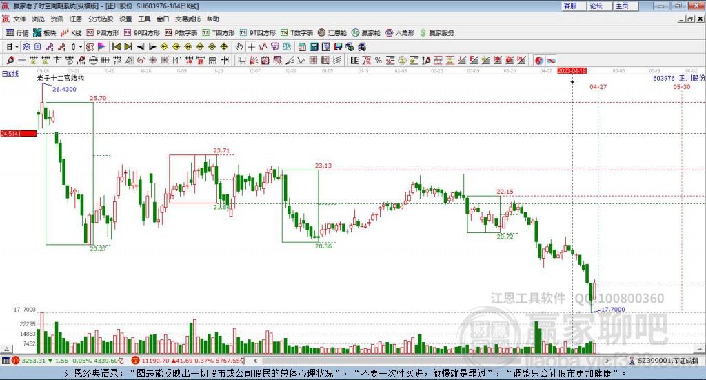Click the 04-27 red date label
This screenshot has width=706, height=380.
(598, 86)
